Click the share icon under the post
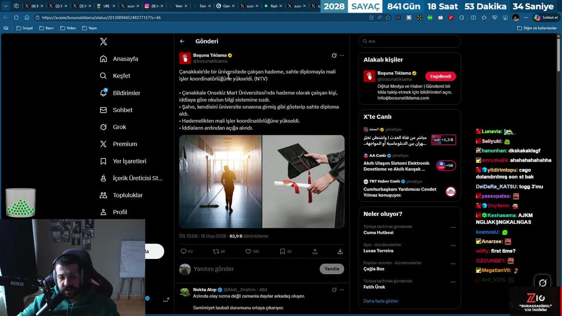The height and width of the screenshot is (316, 562). coord(315,251)
